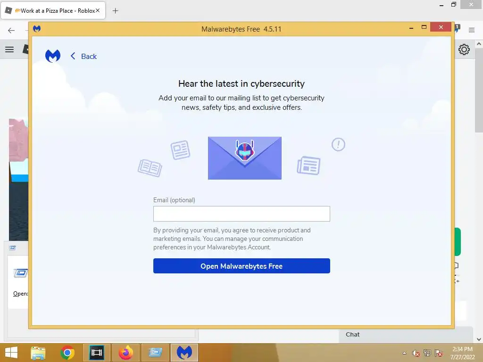Open the Roblox settings gear

[464, 49]
